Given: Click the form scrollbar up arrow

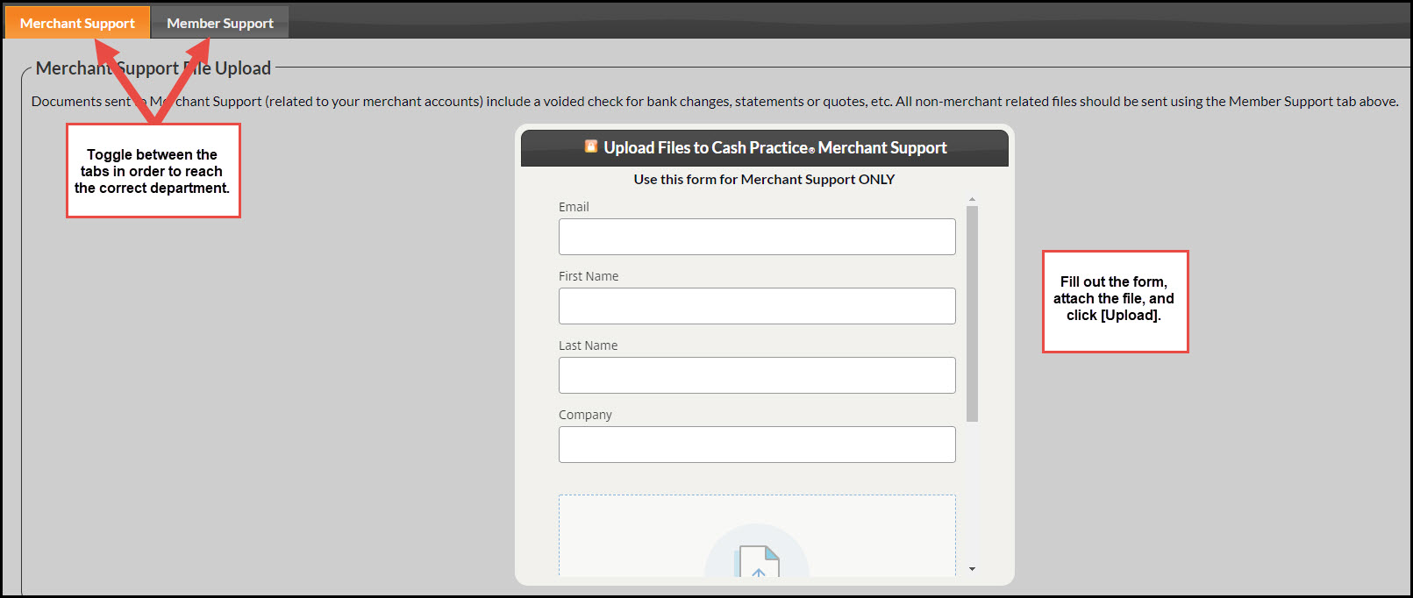Looking at the screenshot, I should [972, 200].
